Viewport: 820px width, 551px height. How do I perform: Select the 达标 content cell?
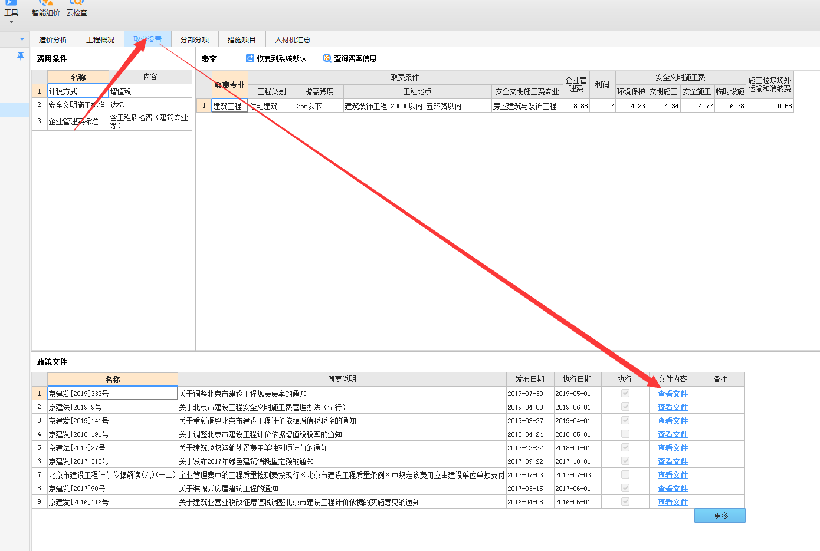(x=150, y=105)
